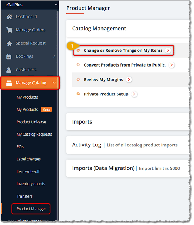194x225 pixels.
Task: Click arrow icon beside Private Product Setup
Action: click(x=134, y=94)
